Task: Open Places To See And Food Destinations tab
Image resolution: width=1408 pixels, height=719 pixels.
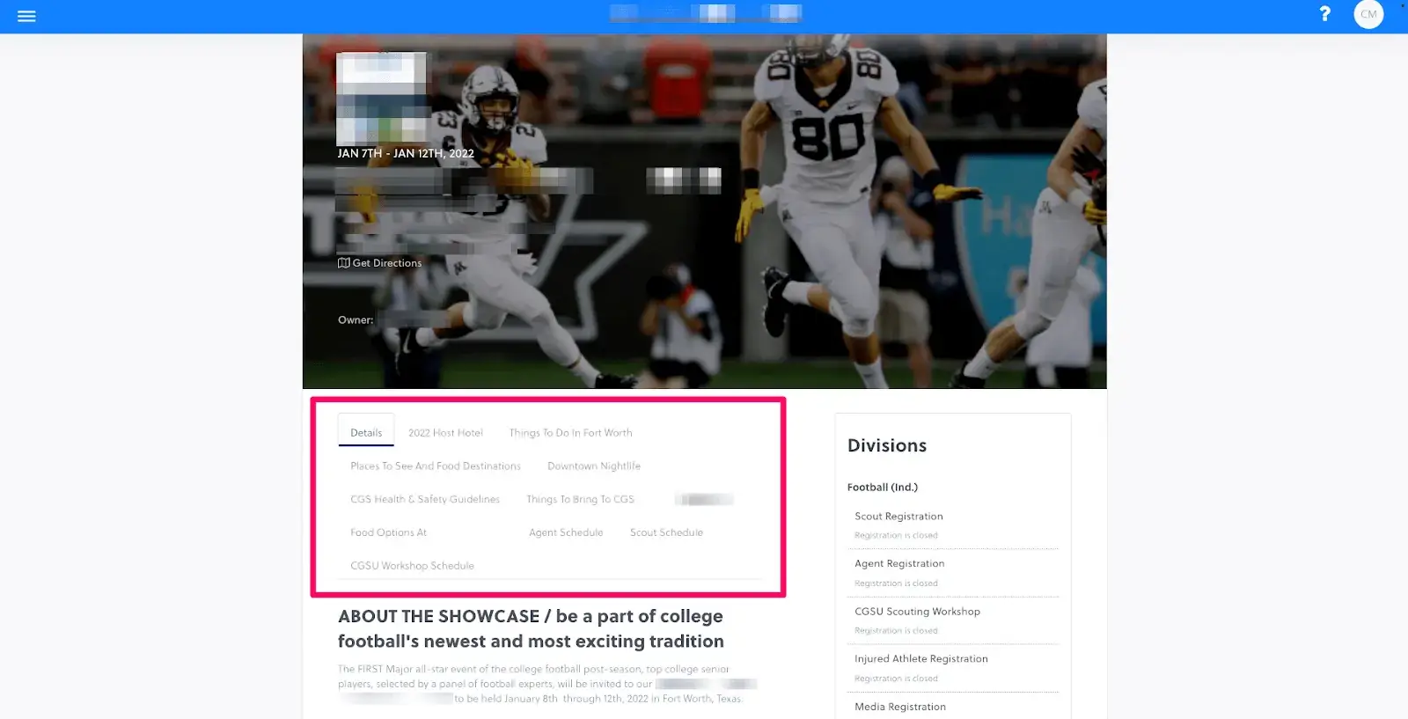Action: coord(436,466)
